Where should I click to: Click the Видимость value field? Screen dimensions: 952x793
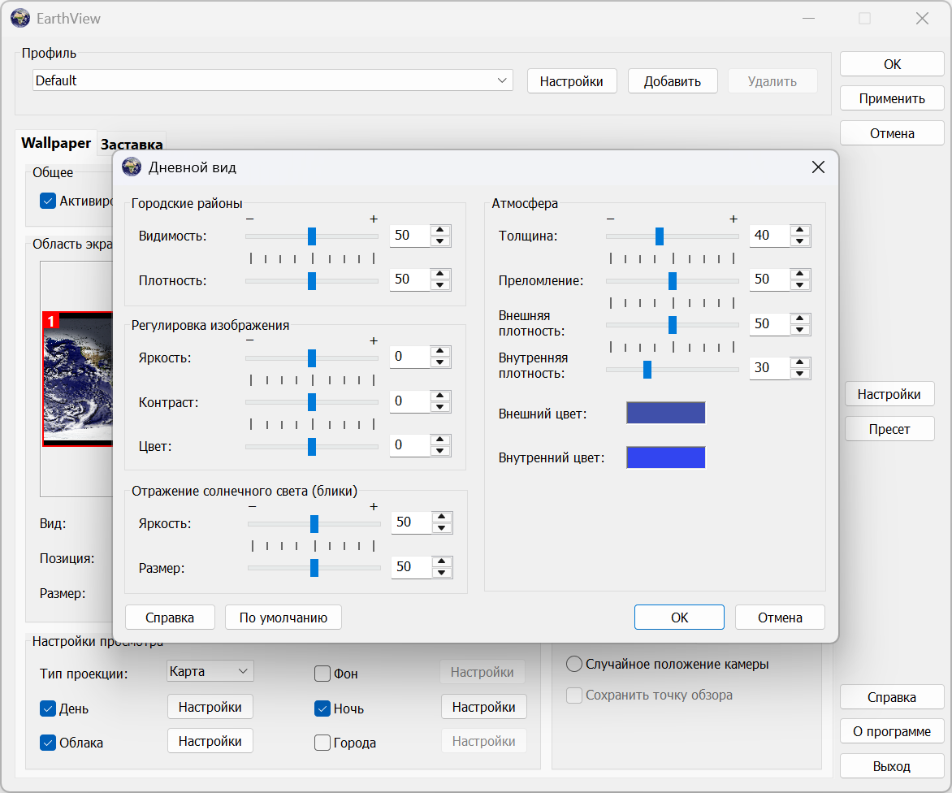[410, 236]
